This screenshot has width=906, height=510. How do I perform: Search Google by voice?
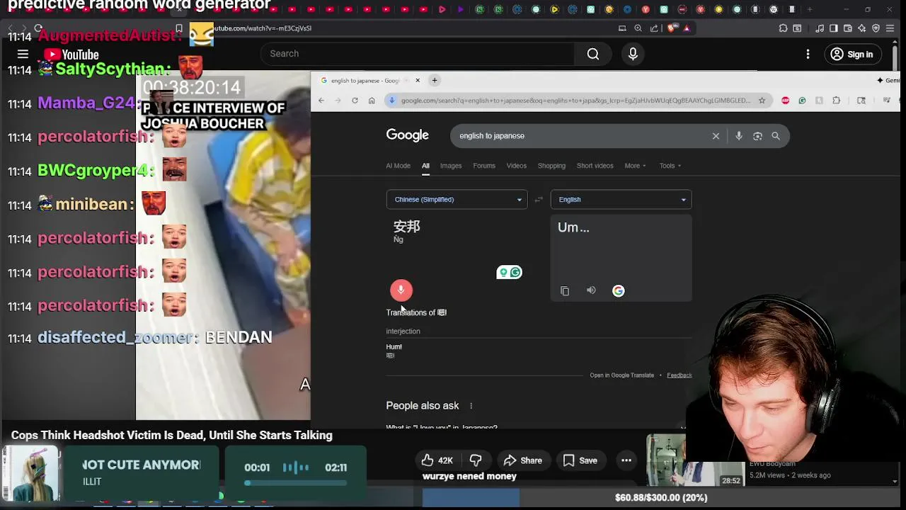[x=738, y=136]
